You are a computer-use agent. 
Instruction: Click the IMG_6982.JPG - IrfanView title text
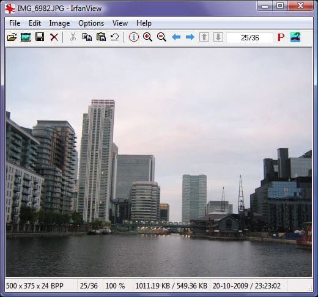point(59,9)
